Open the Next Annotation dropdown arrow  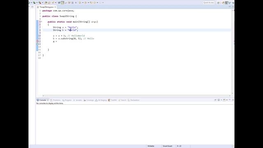point(83,2)
